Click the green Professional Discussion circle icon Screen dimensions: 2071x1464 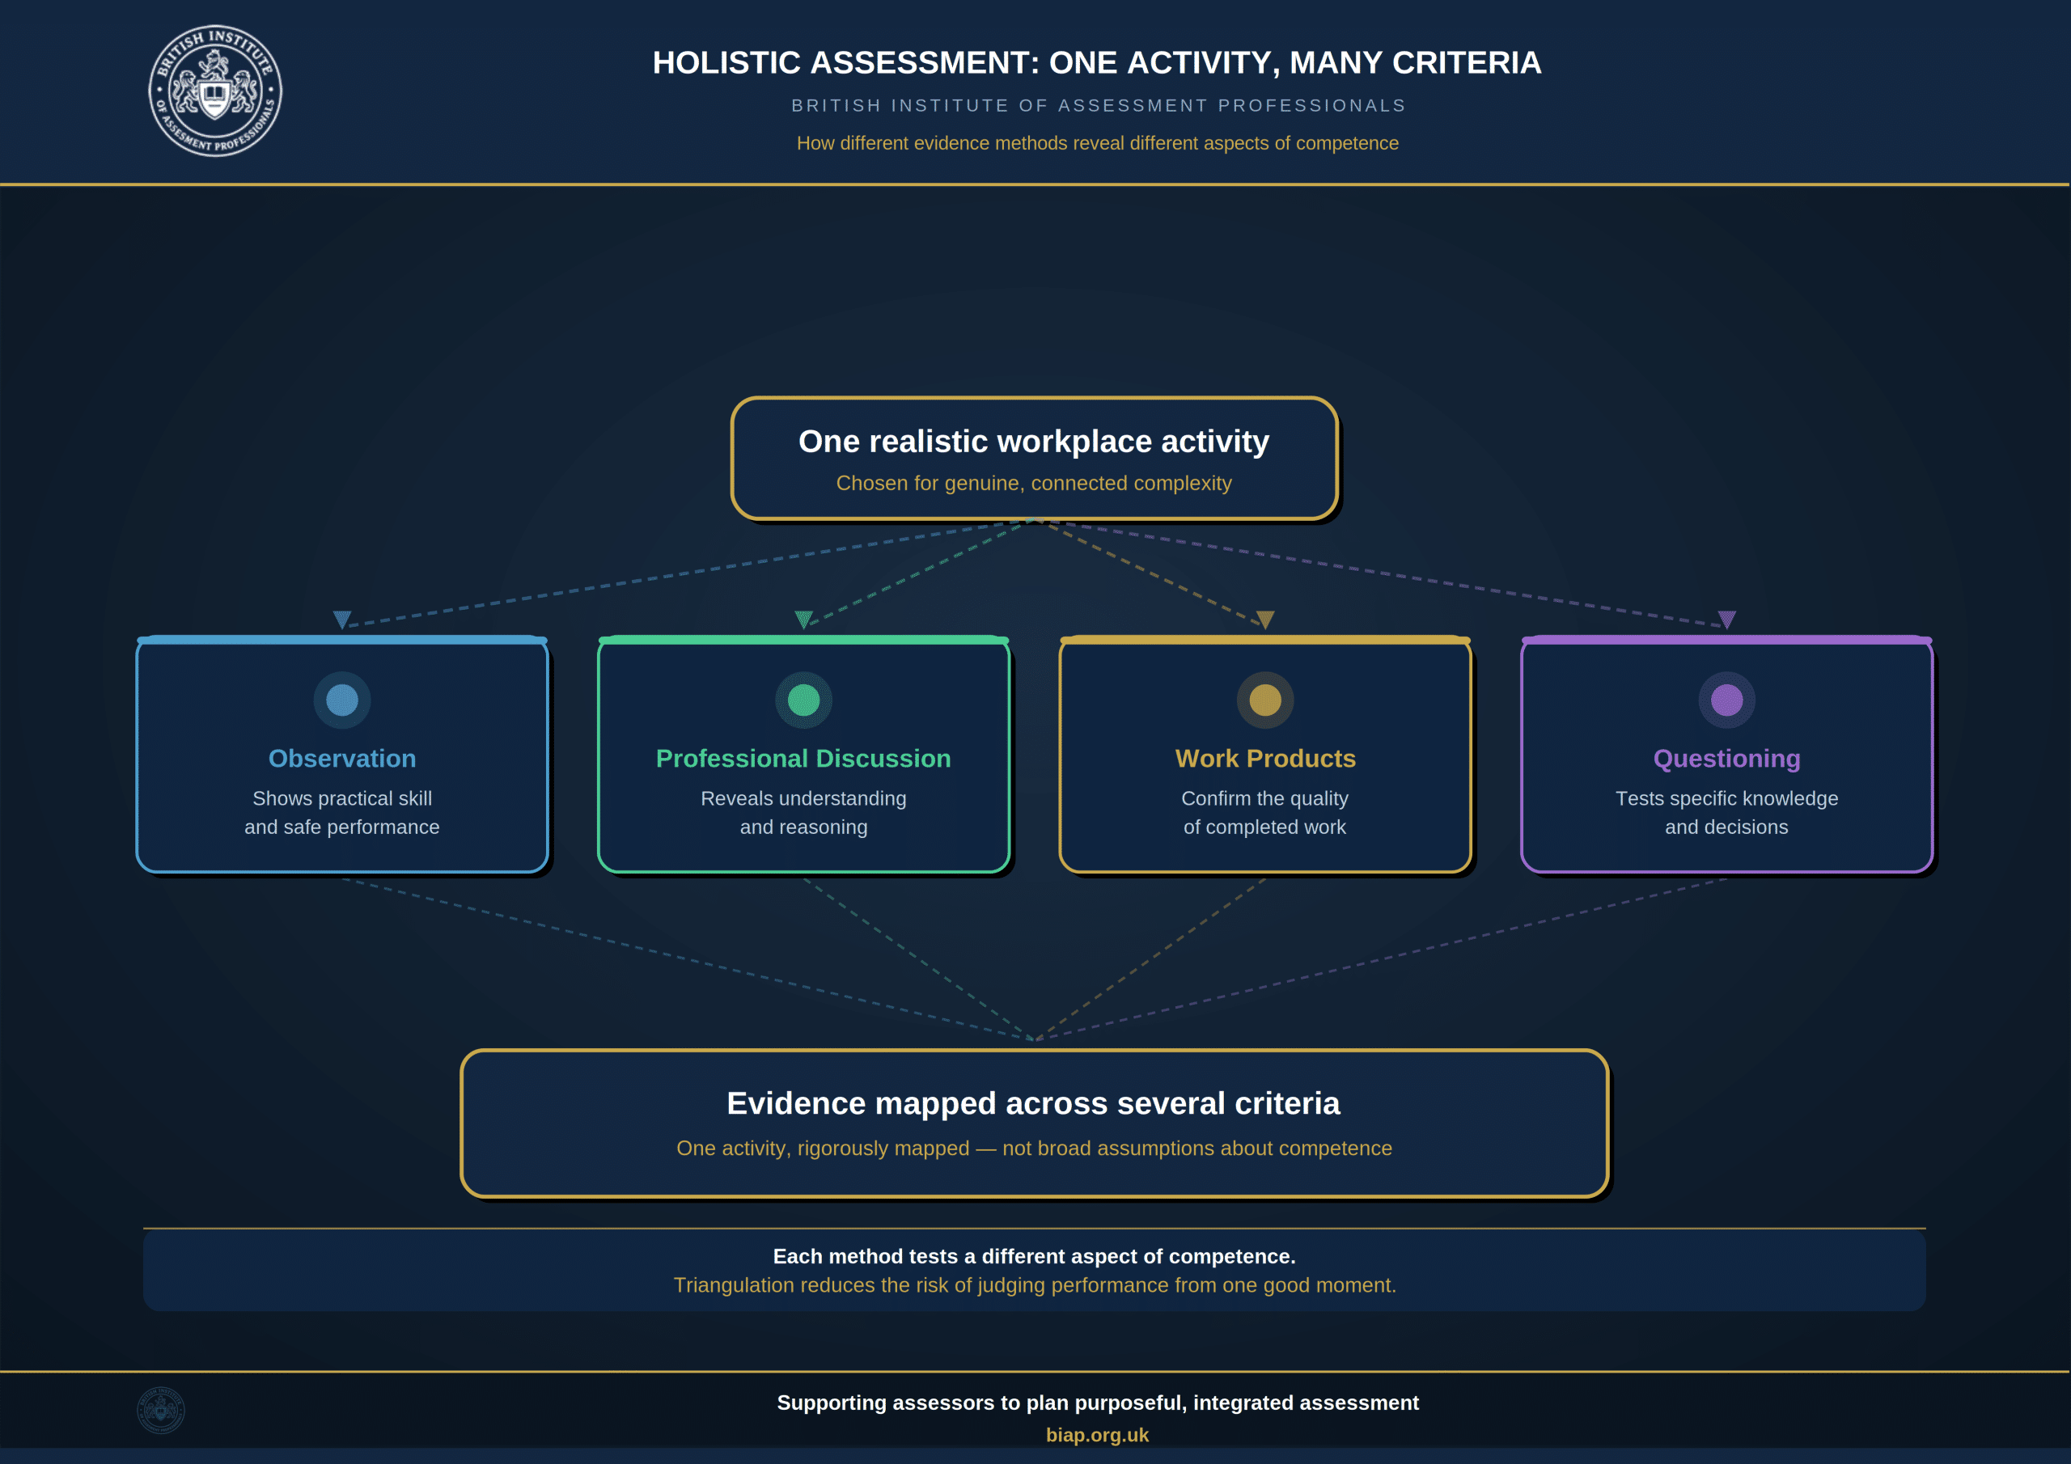tap(803, 700)
